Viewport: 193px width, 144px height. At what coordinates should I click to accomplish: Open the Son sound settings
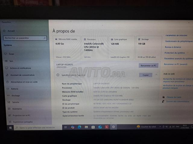(x=11, y=61)
